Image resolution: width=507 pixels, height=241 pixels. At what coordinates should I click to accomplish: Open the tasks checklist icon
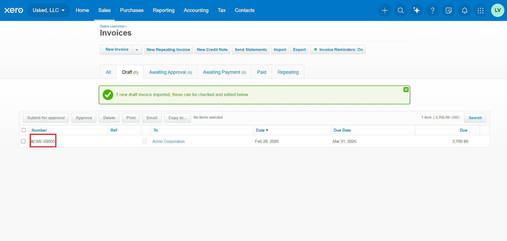(449, 10)
